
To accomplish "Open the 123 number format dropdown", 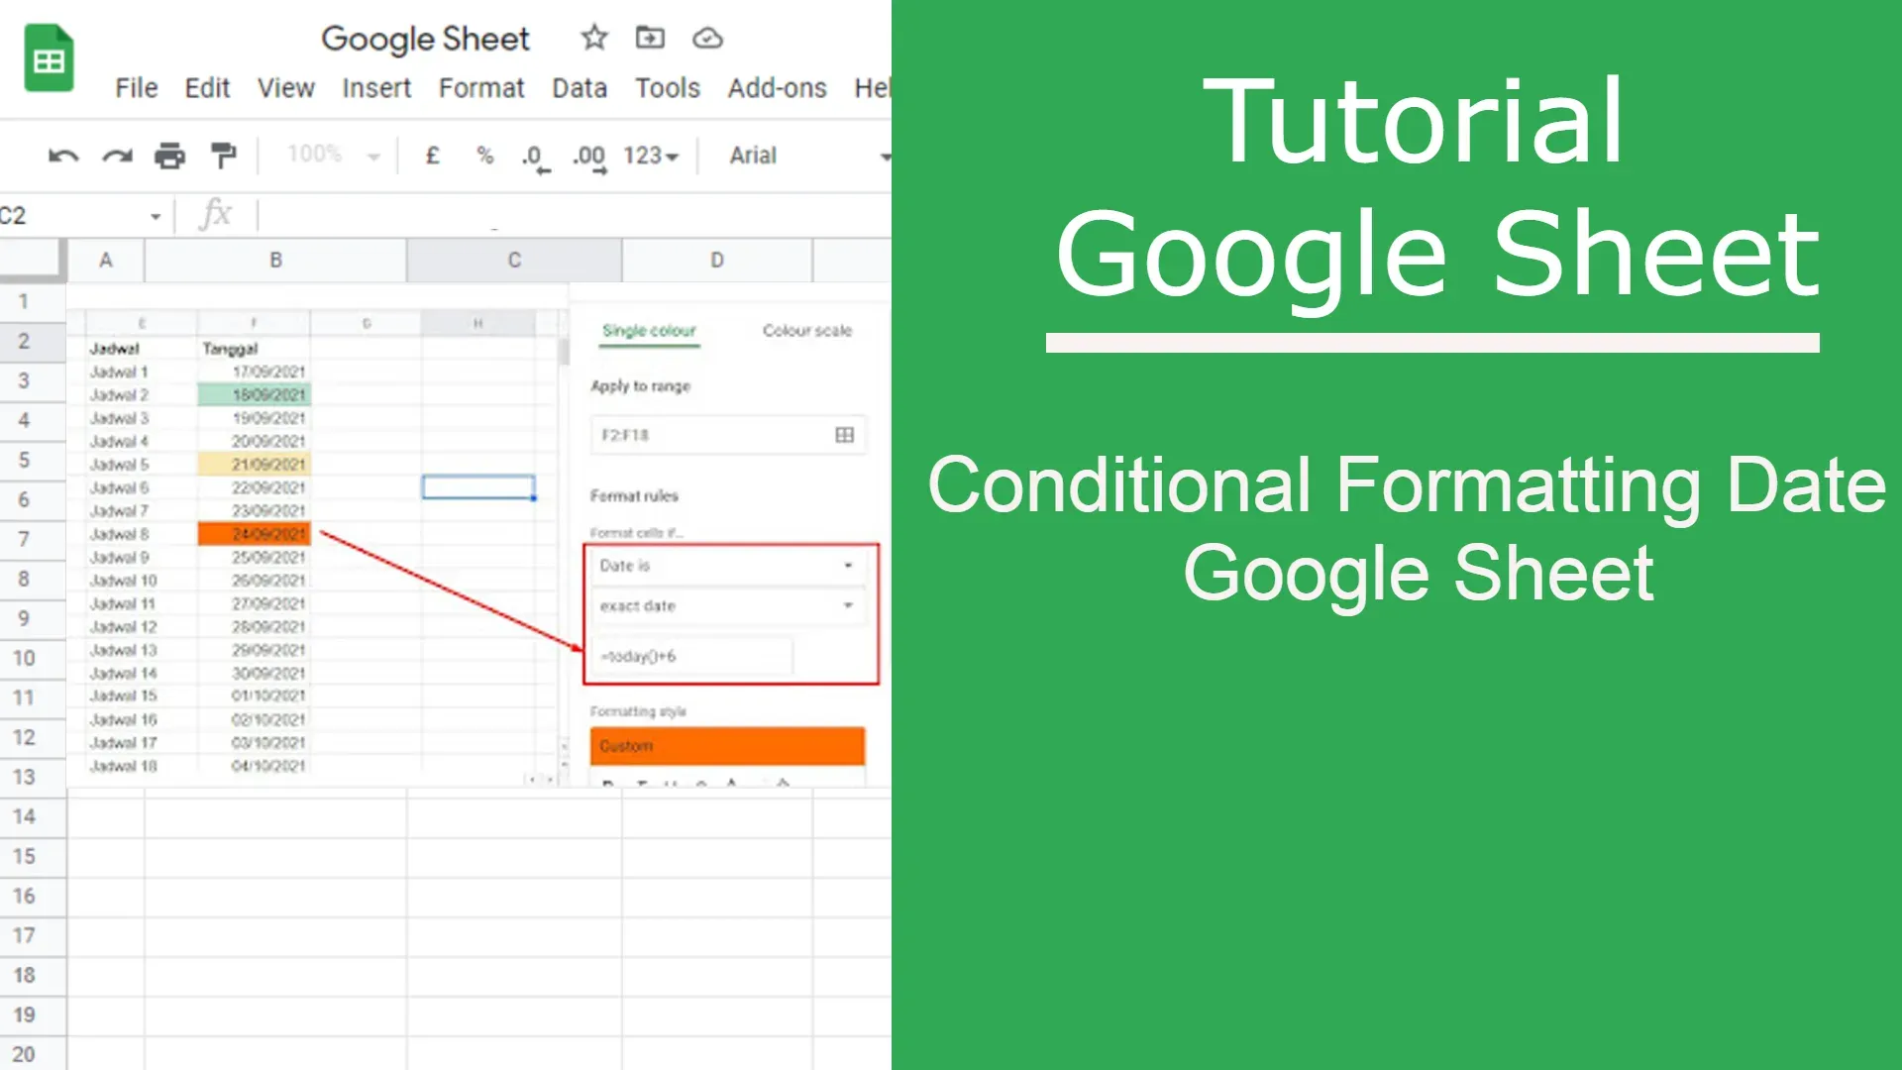I will (651, 156).
